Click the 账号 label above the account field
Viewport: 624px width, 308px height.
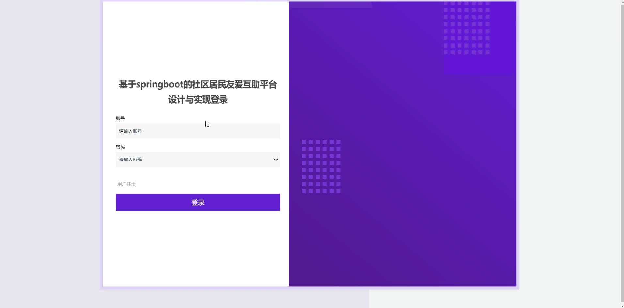[120, 119]
